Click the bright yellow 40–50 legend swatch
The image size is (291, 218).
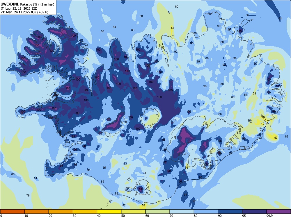point(109,212)
